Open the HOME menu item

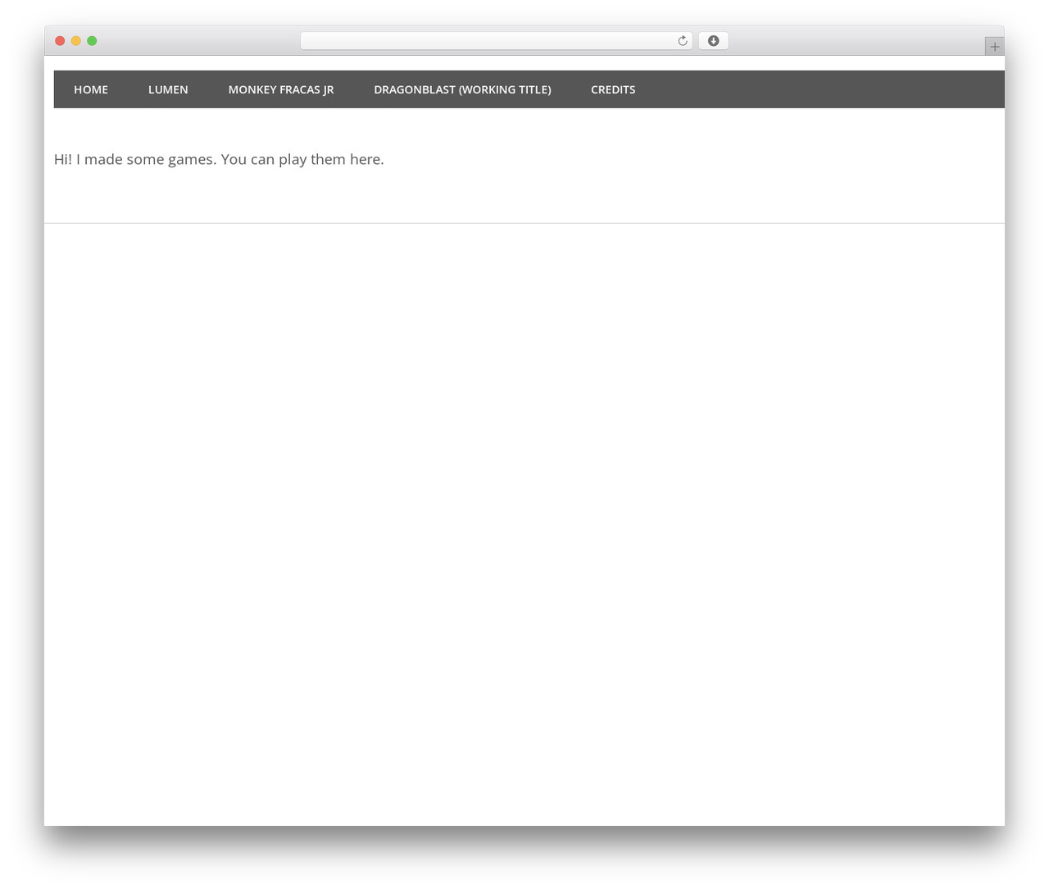(91, 89)
